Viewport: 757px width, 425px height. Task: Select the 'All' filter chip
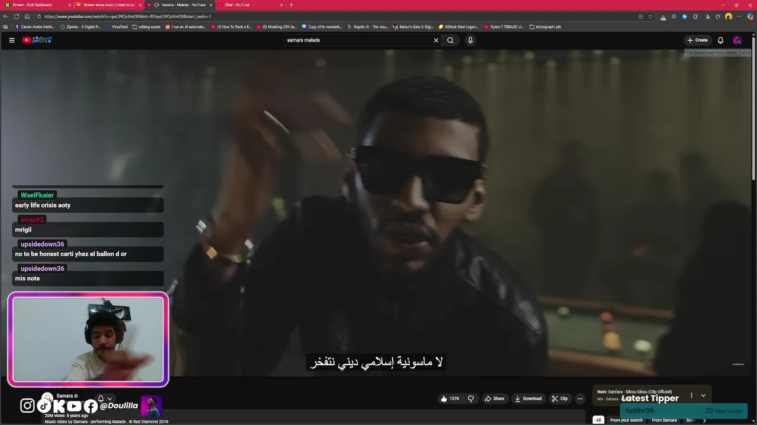pos(599,420)
